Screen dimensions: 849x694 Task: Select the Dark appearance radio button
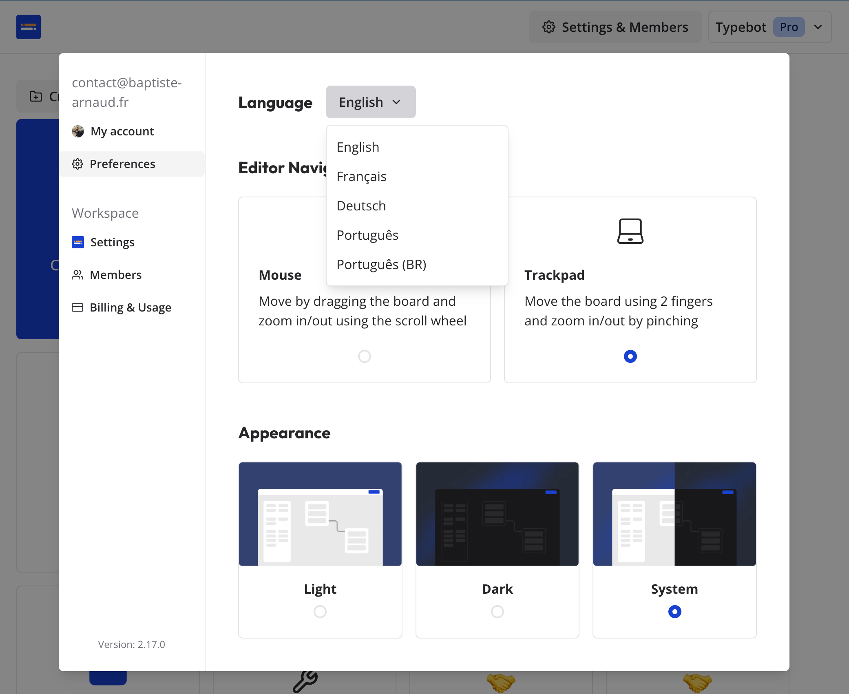(497, 612)
